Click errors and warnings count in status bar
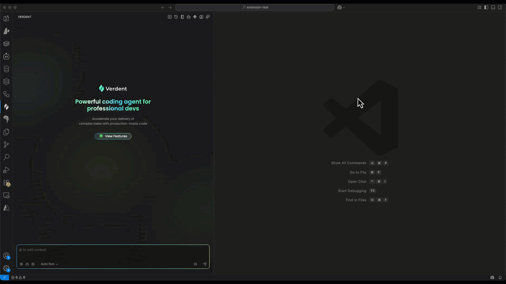The height and width of the screenshot is (284, 506). (18, 277)
